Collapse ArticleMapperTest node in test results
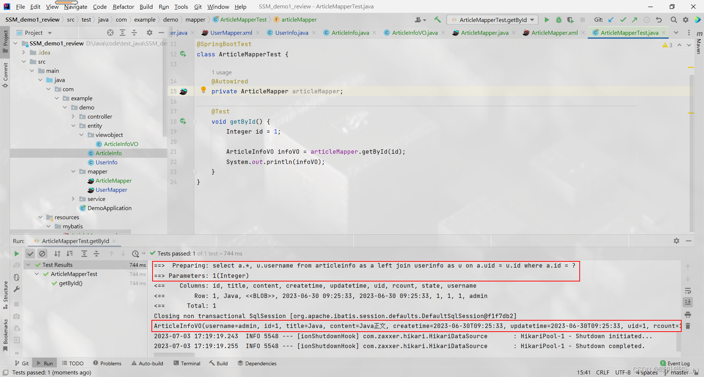Screen dimensions: 704x377 click(x=37, y=274)
